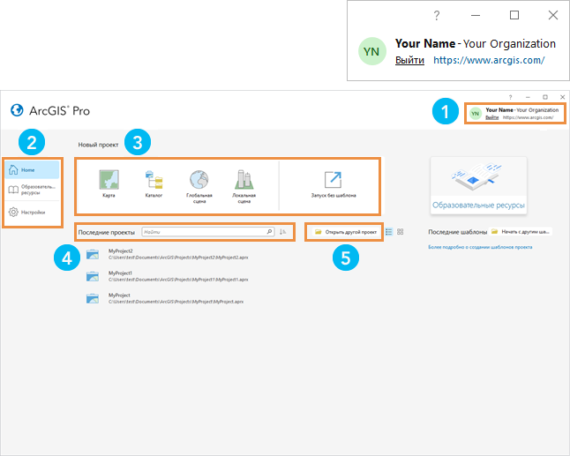
Task: Click Выйти in the enlarged callout
Action: click(x=409, y=60)
